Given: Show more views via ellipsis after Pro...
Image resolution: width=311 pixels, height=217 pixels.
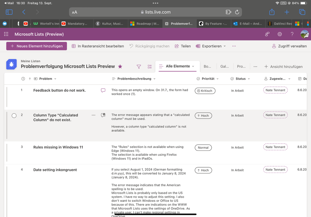Looking at the screenshot, I should pos(255,67).
